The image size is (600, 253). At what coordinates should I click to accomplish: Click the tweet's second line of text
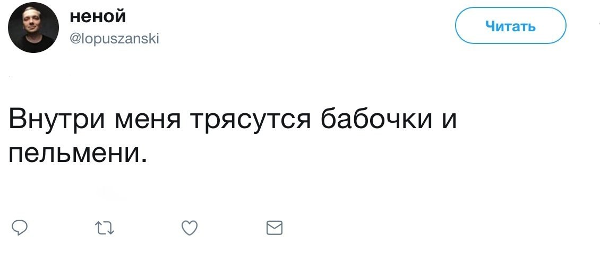[x=76, y=153]
